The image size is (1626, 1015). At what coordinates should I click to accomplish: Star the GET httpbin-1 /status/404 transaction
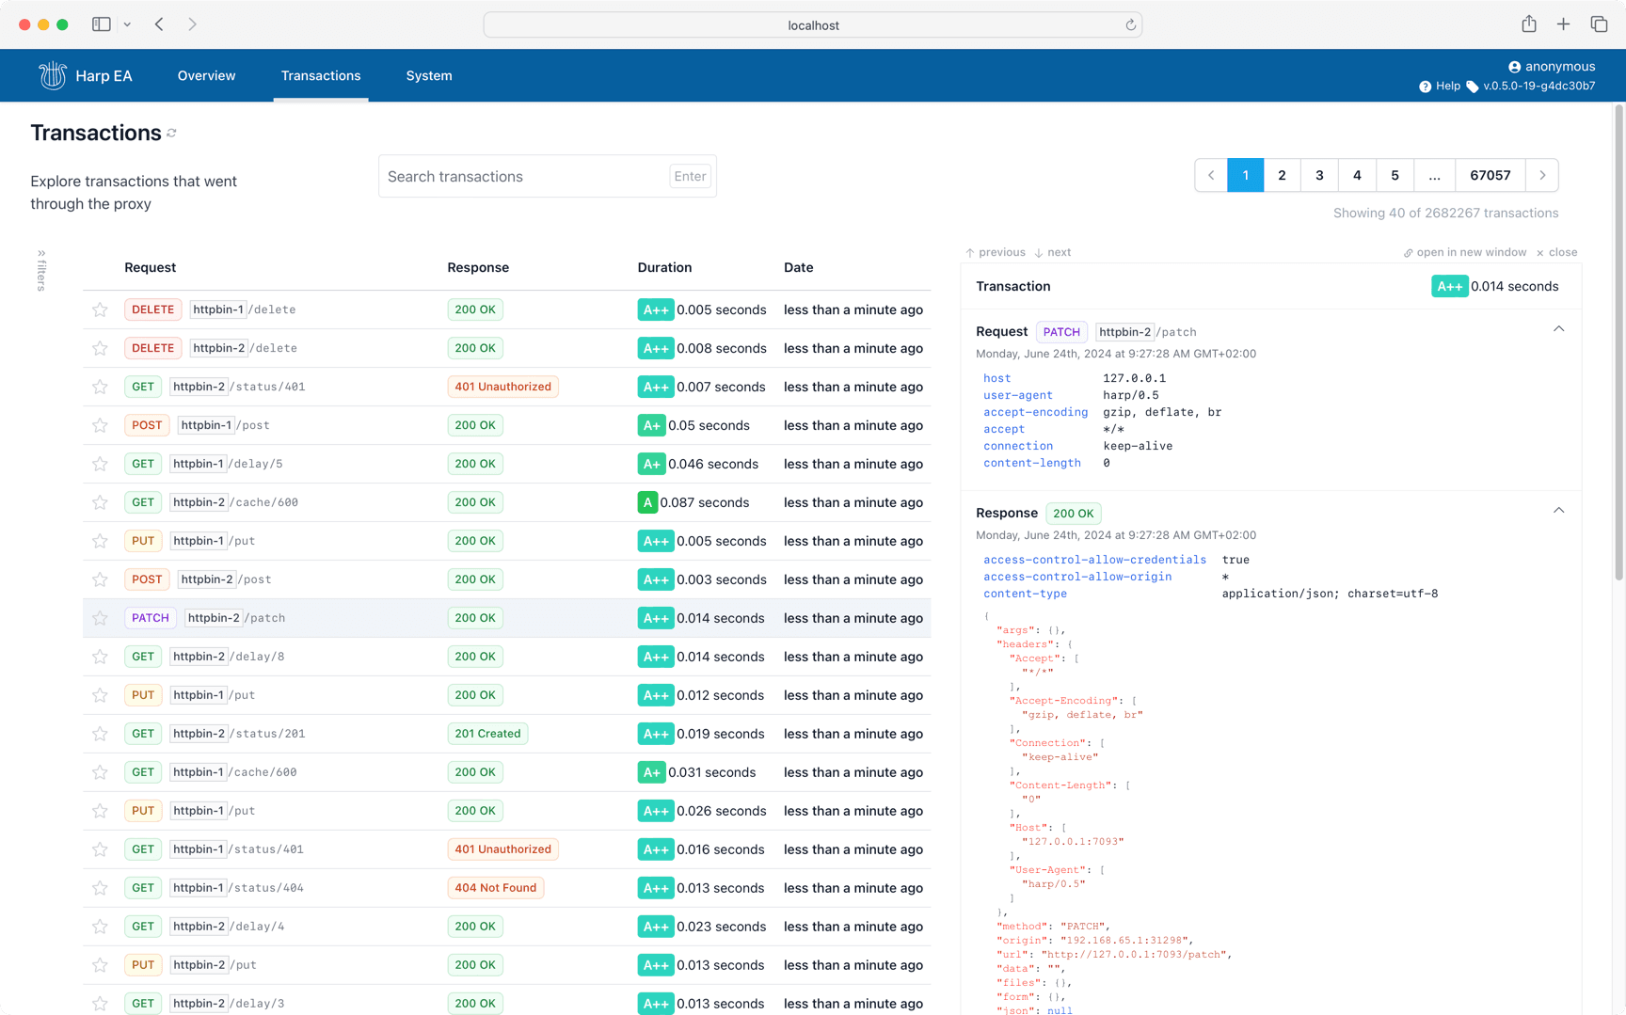100,887
